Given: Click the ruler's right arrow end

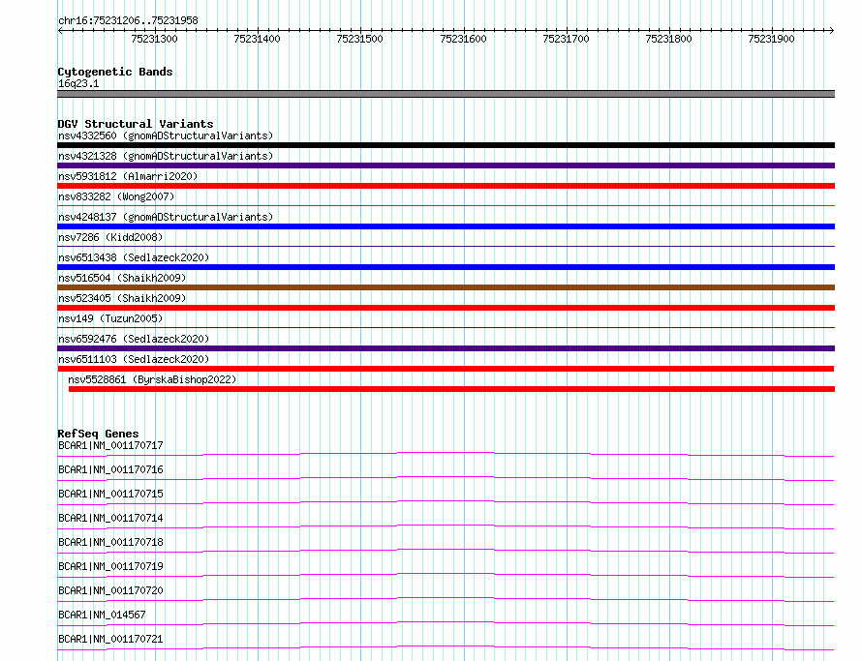Looking at the screenshot, I should [x=832, y=30].
